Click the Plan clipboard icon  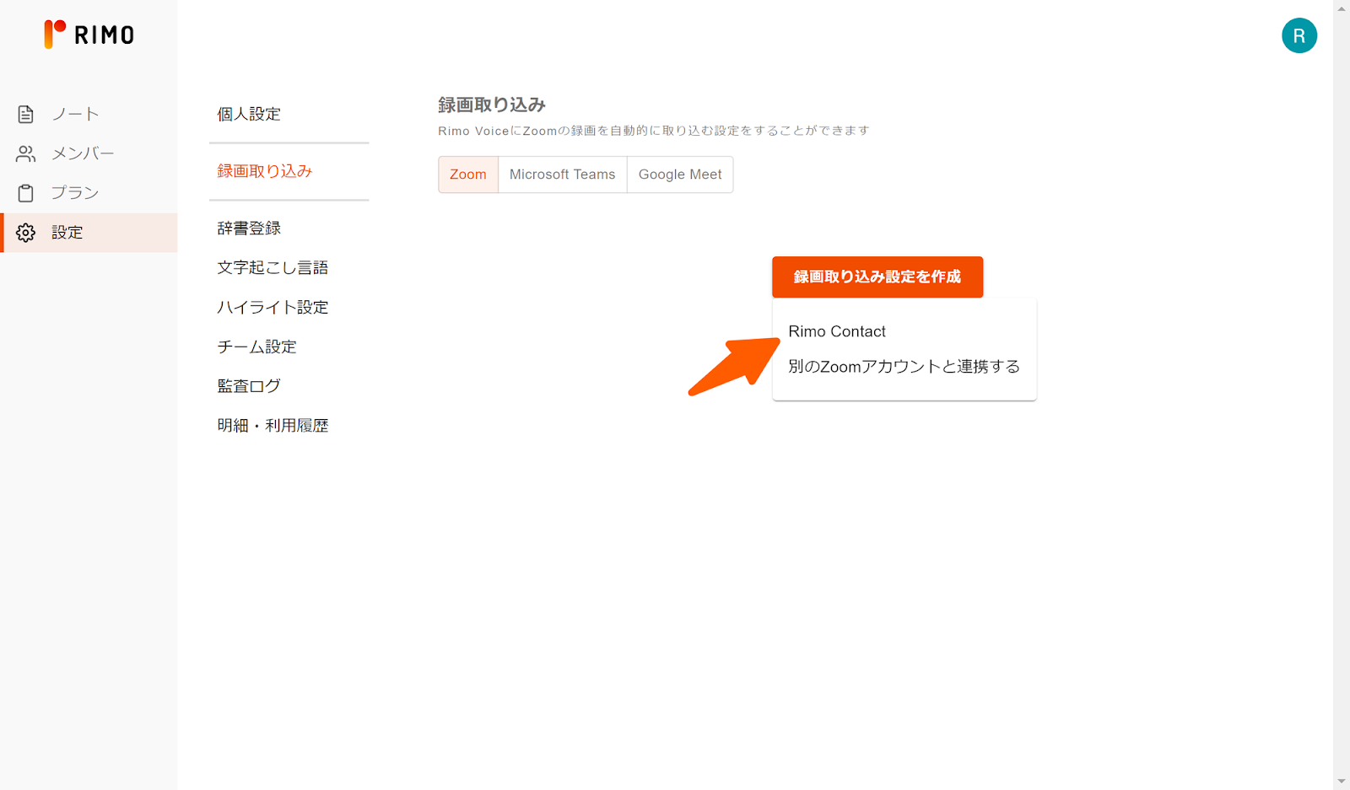[26, 193]
